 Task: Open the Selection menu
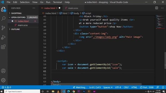click(x=25, y=2)
